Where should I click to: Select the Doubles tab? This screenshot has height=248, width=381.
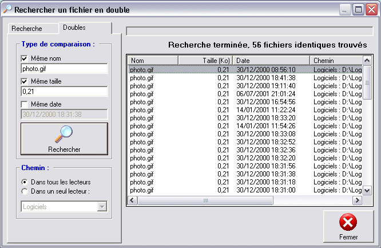click(x=74, y=27)
